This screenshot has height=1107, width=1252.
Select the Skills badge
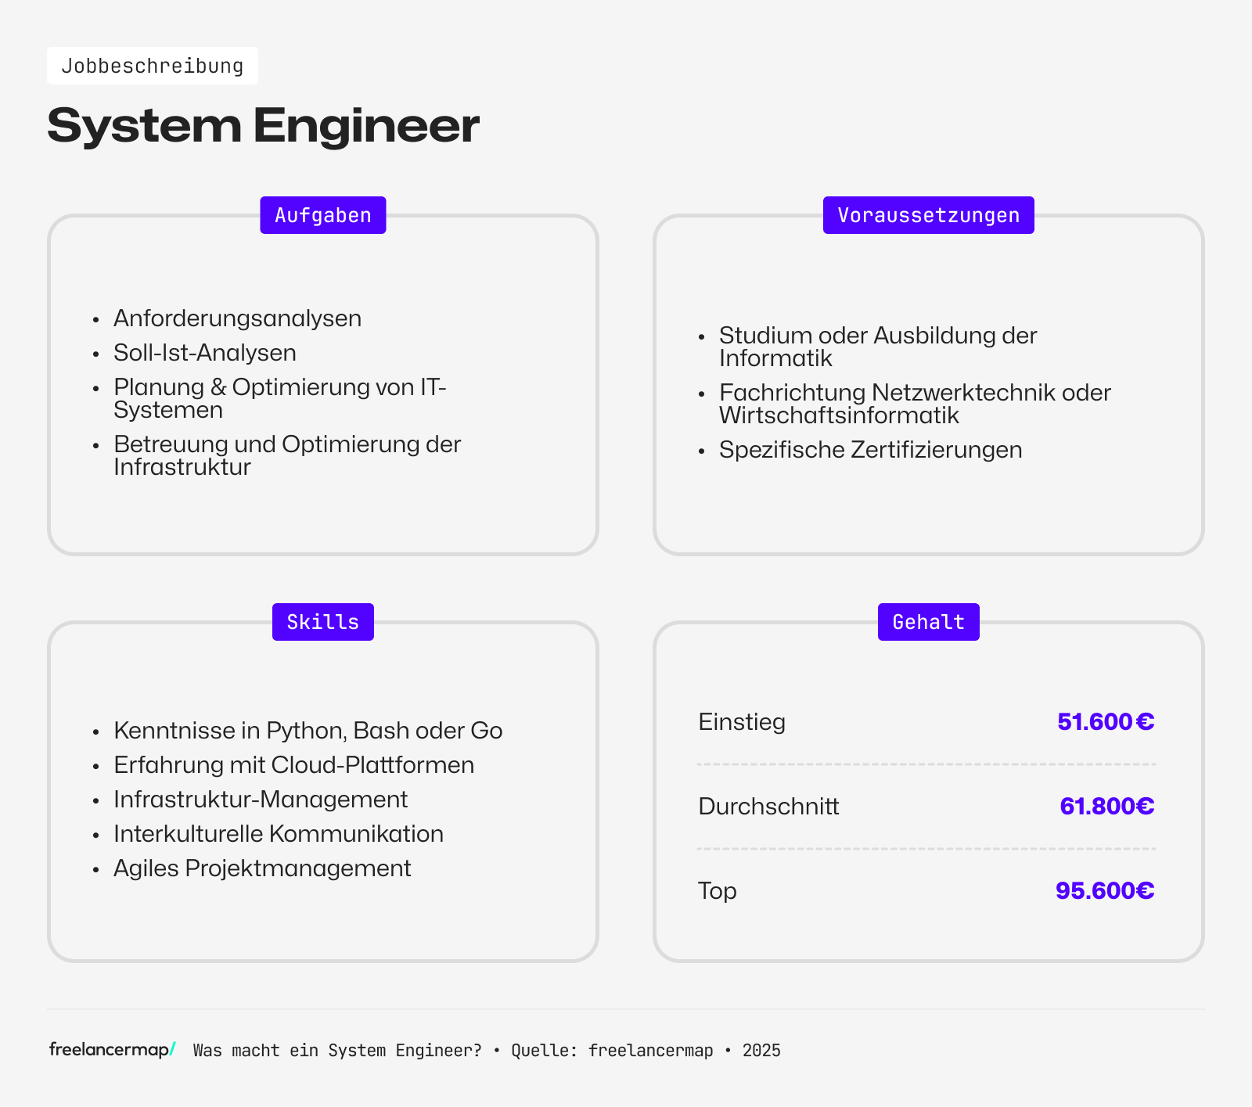click(x=322, y=621)
